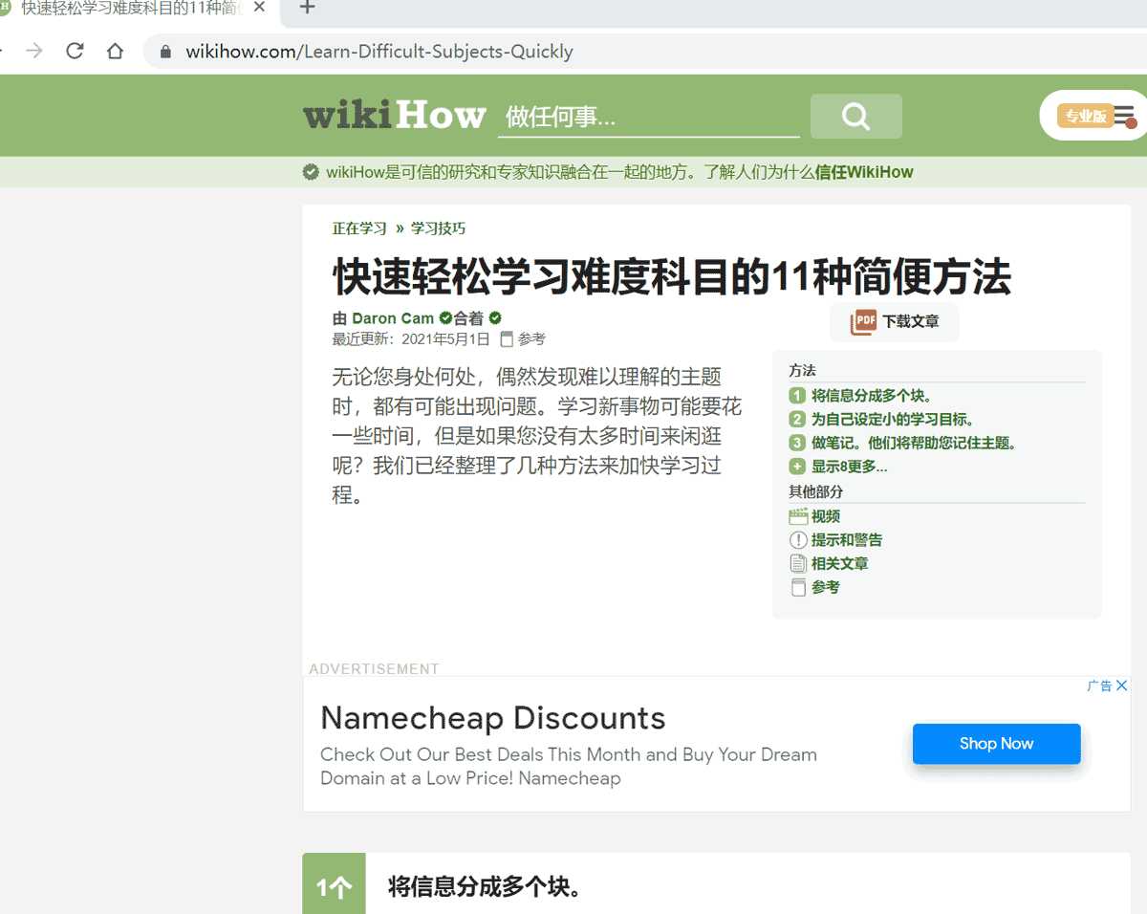Open new browser tab with plus button
This screenshot has height=914, width=1147.
pos(307,9)
